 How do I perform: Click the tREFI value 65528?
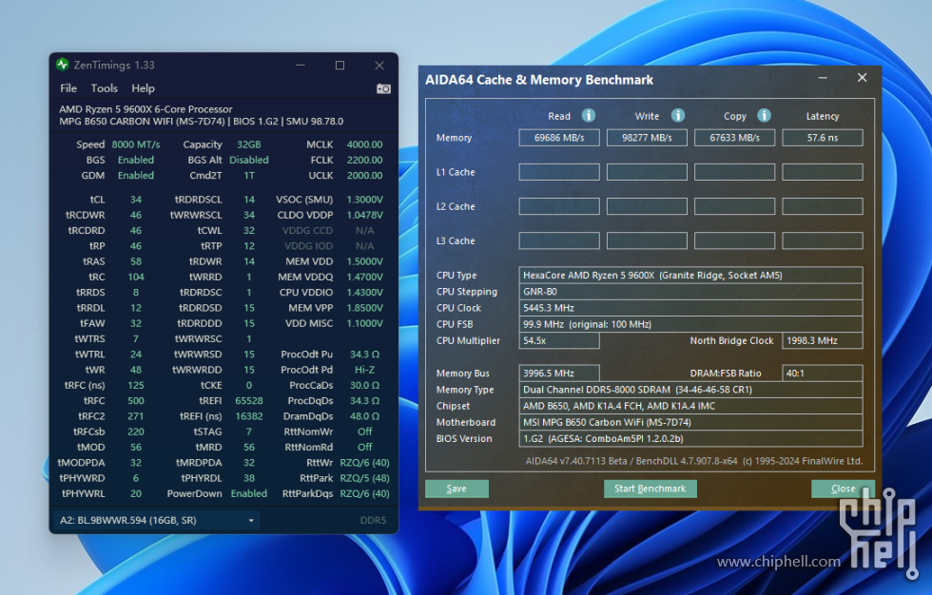click(x=249, y=401)
